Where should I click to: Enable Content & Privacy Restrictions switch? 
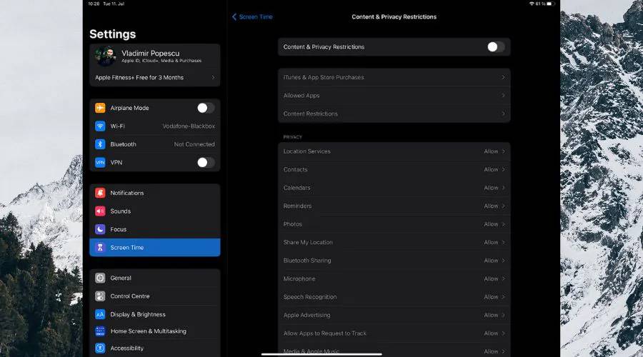[496, 46]
